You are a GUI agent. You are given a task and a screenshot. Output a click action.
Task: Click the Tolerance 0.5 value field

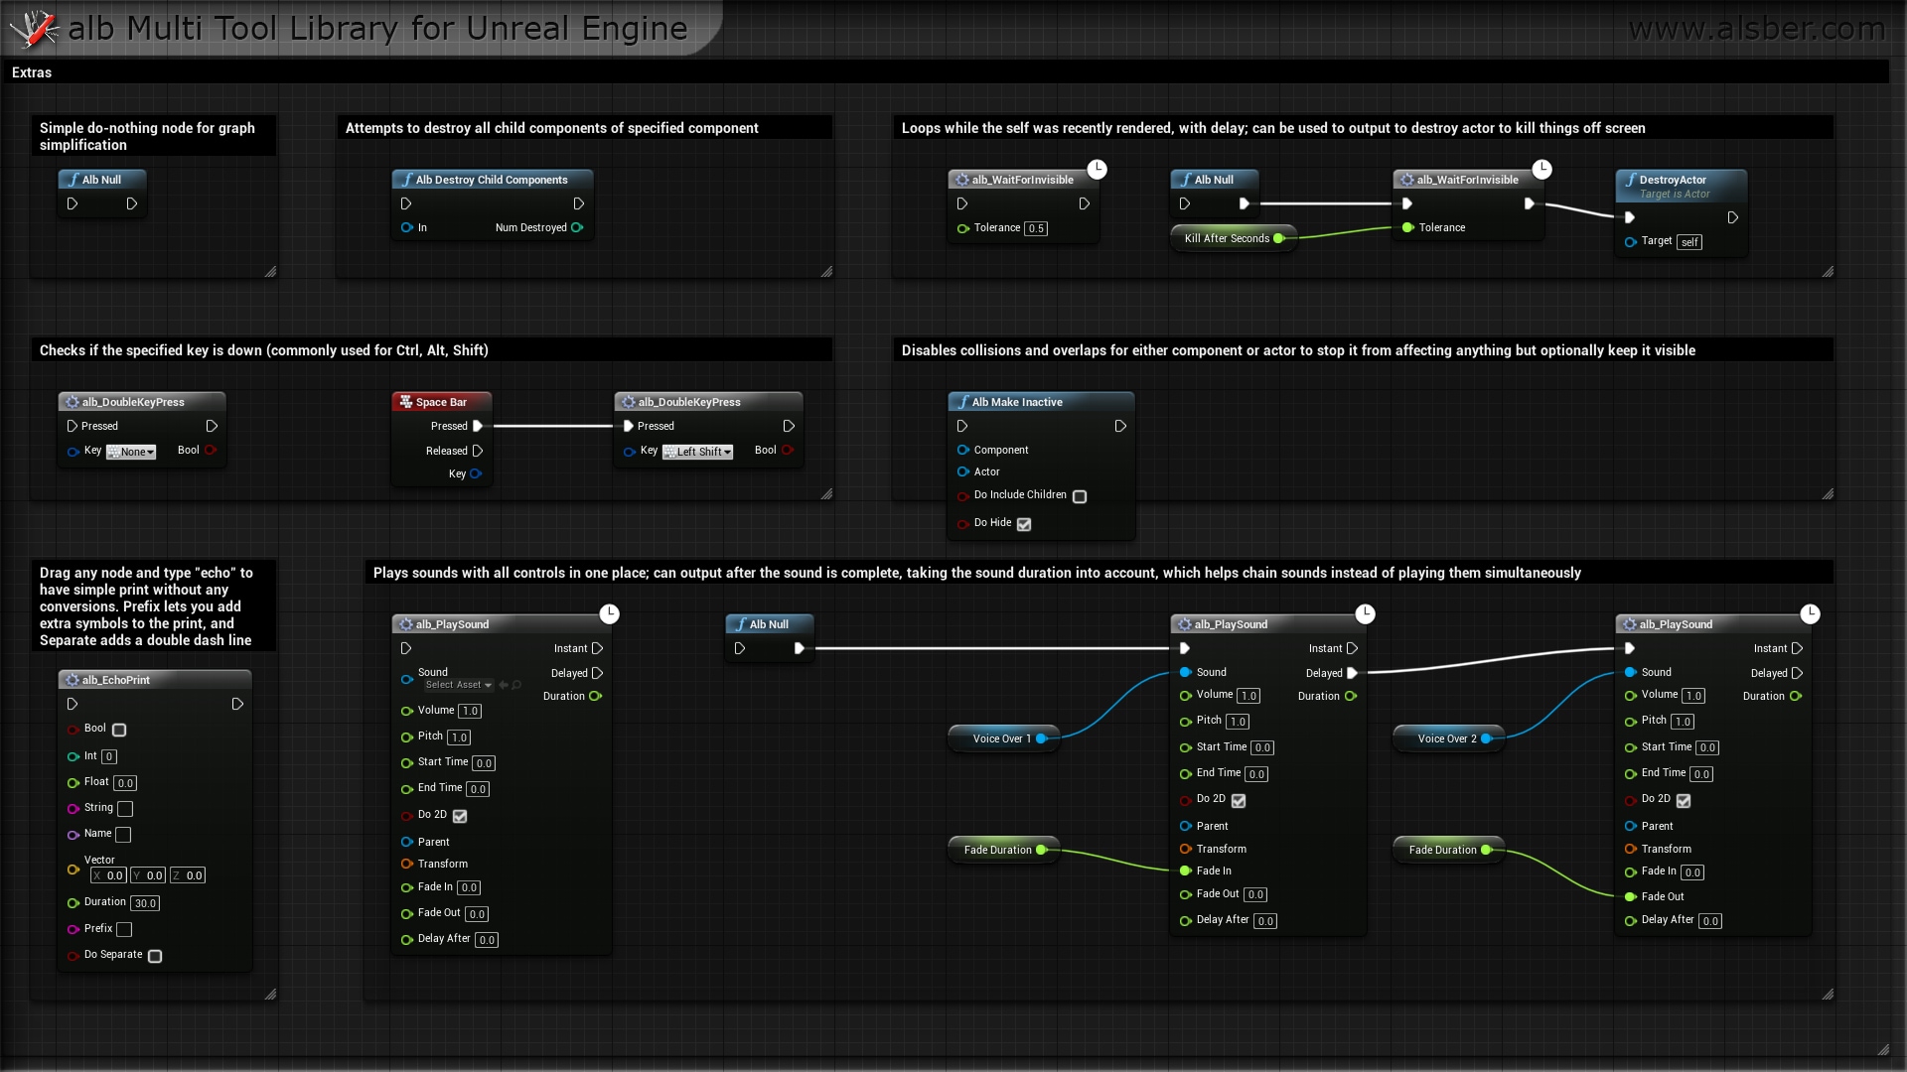click(1037, 228)
